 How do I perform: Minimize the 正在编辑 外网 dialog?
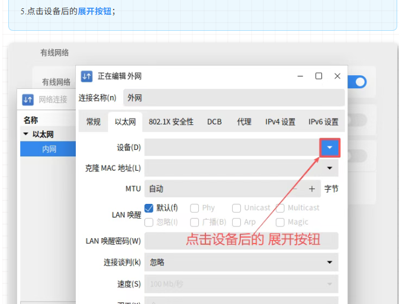coord(300,76)
